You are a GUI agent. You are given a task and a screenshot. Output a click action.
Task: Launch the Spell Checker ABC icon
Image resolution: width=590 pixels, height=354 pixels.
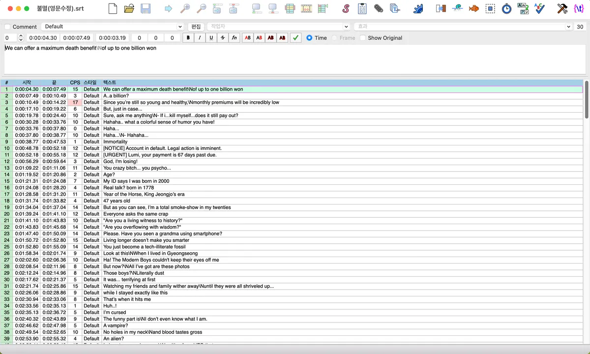click(539, 8)
